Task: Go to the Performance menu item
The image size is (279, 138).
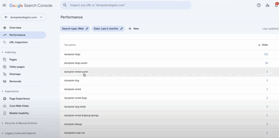Action: click(x=17, y=35)
